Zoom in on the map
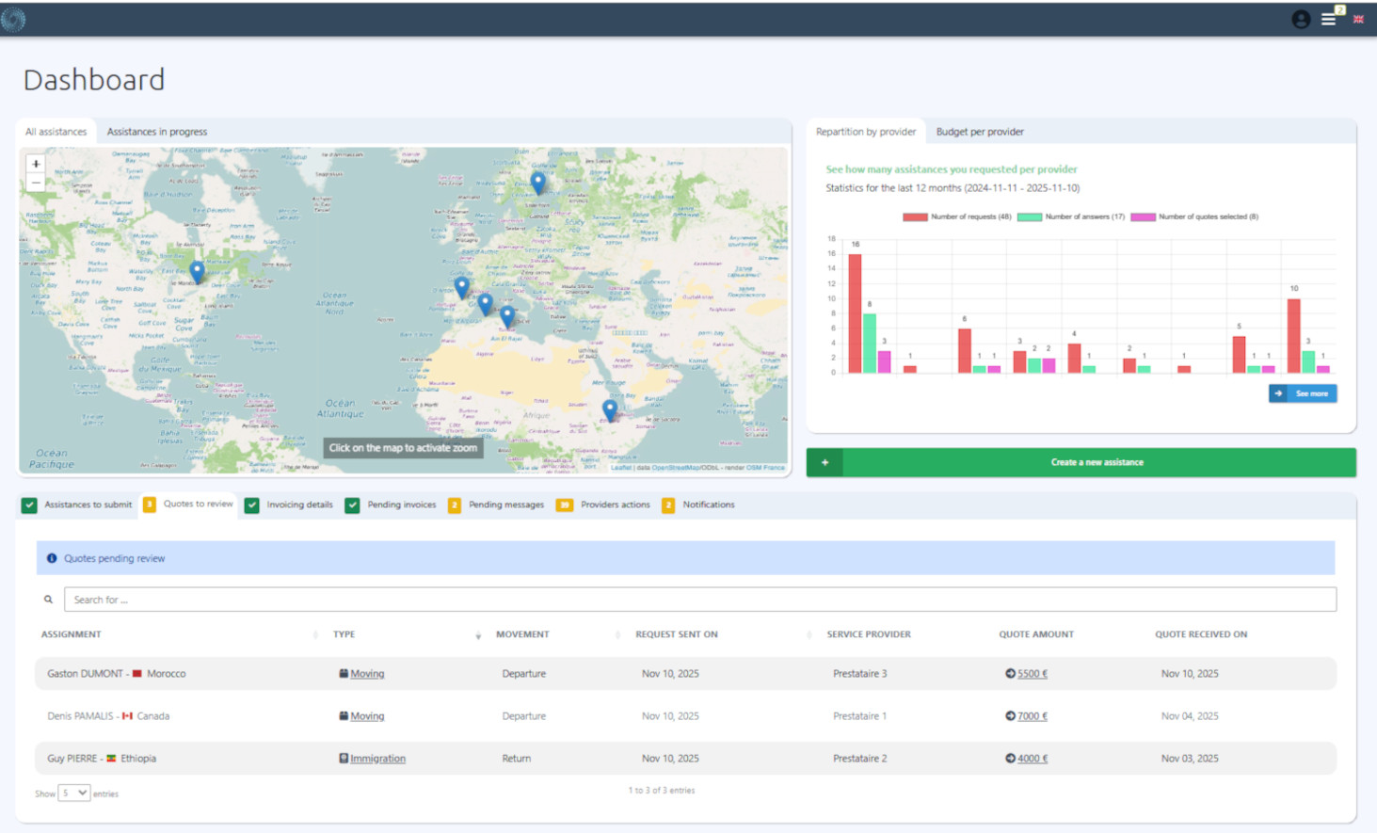The image size is (1377, 833). click(36, 164)
